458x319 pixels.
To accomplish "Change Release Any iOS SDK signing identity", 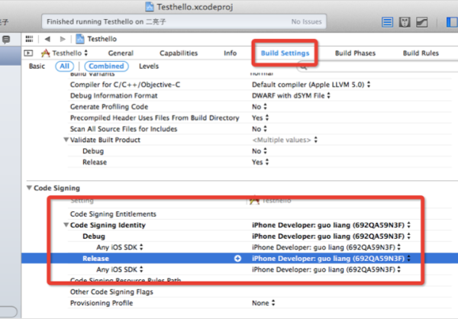I will [x=326, y=269].
